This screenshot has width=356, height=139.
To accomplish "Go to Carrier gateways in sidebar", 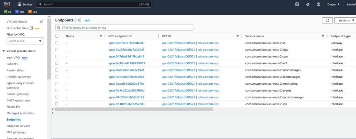I will [18, 94].
